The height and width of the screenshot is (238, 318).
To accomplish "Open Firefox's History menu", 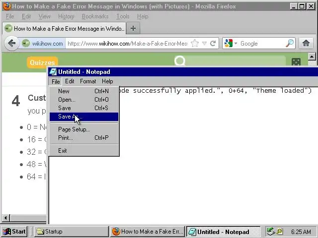I will [66, 16].
